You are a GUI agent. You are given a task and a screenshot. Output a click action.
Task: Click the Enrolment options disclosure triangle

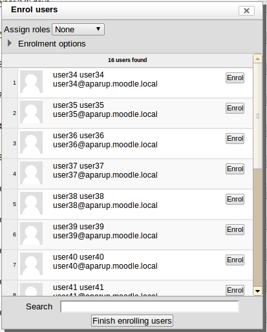10,43
